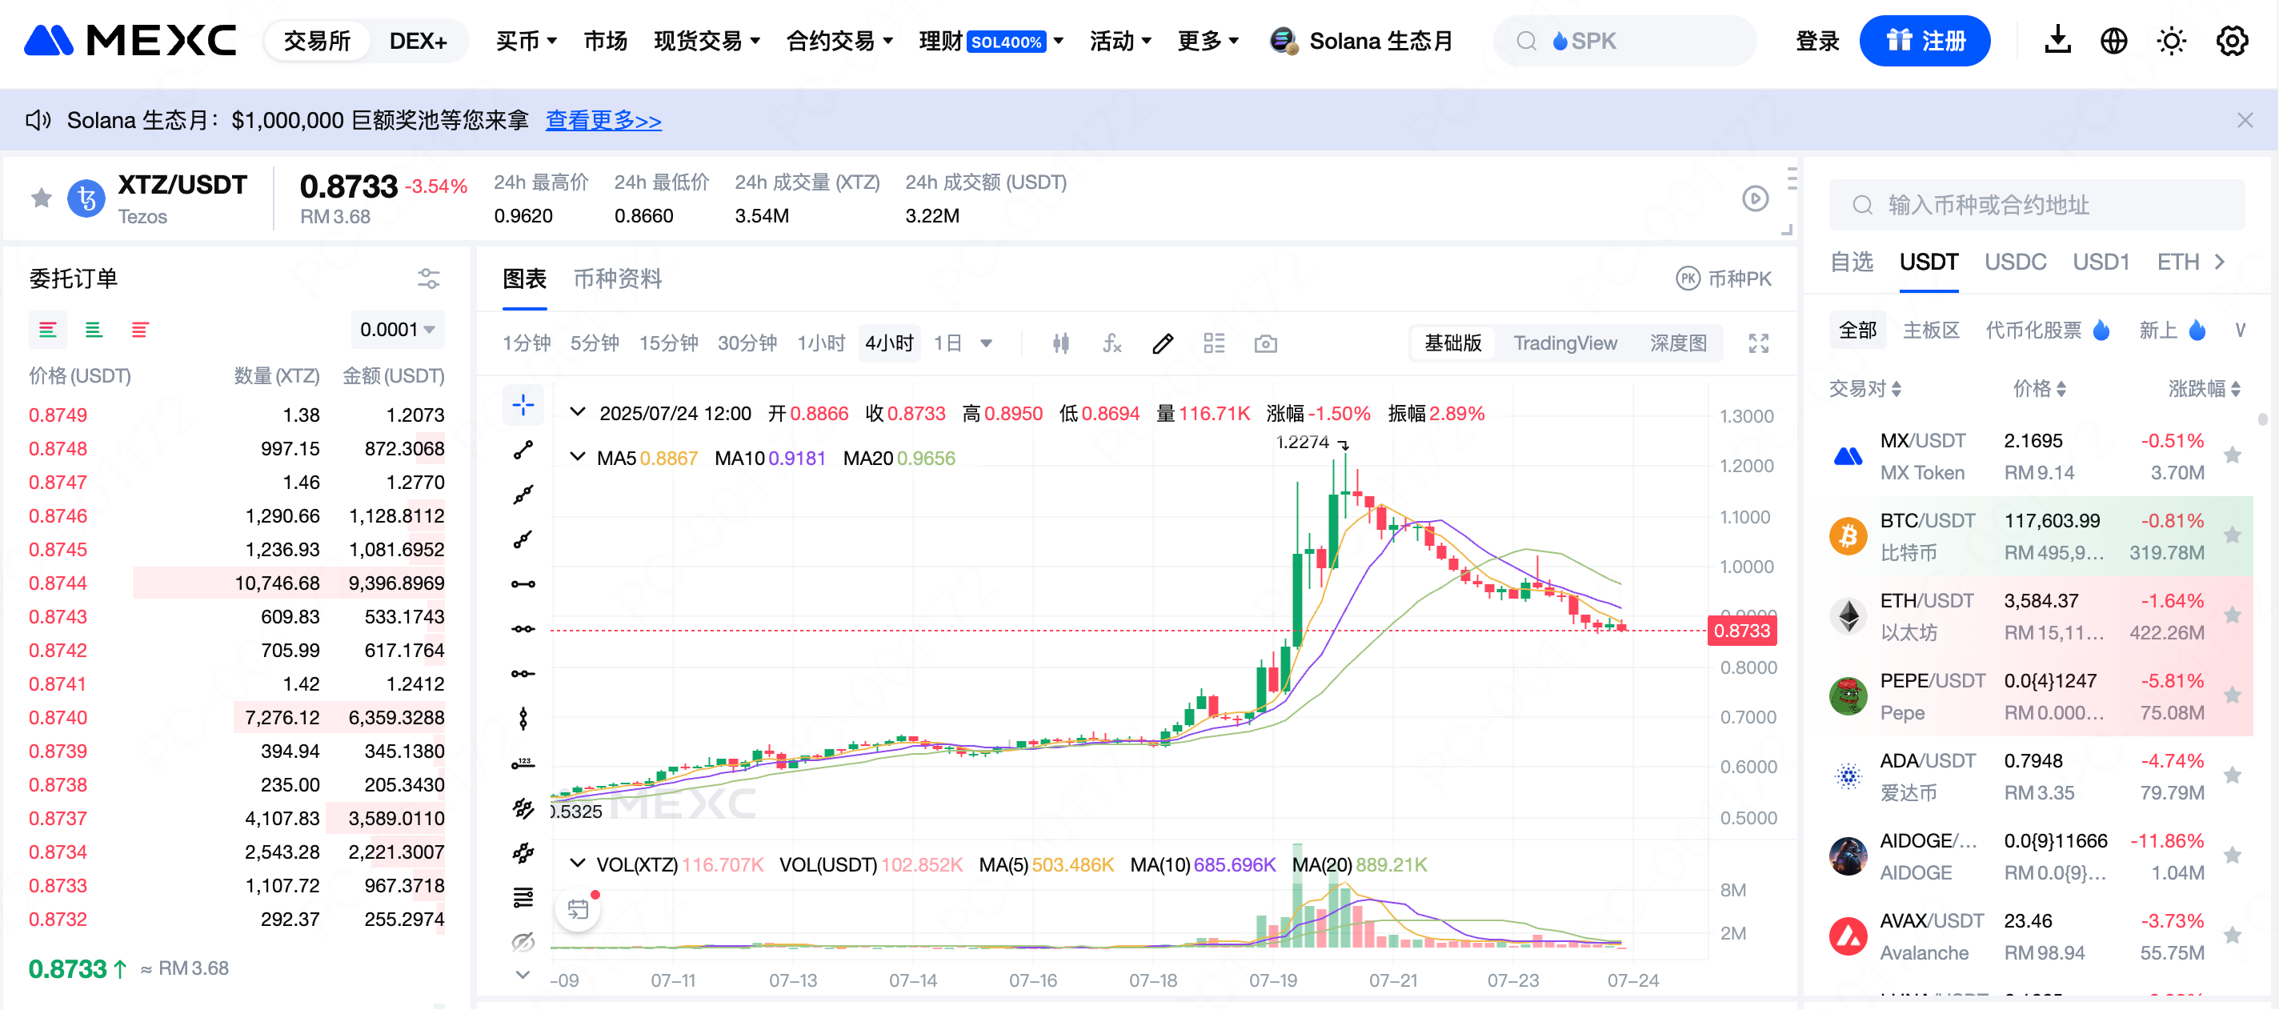Favorite XTZ/USDT with star icon
This screenshot has width=2279, height=1010.
click(x=42, y=198)
